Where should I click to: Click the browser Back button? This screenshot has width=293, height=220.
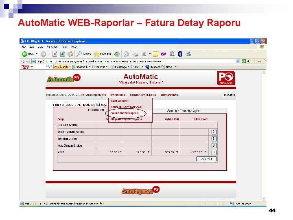coord(28,54)
